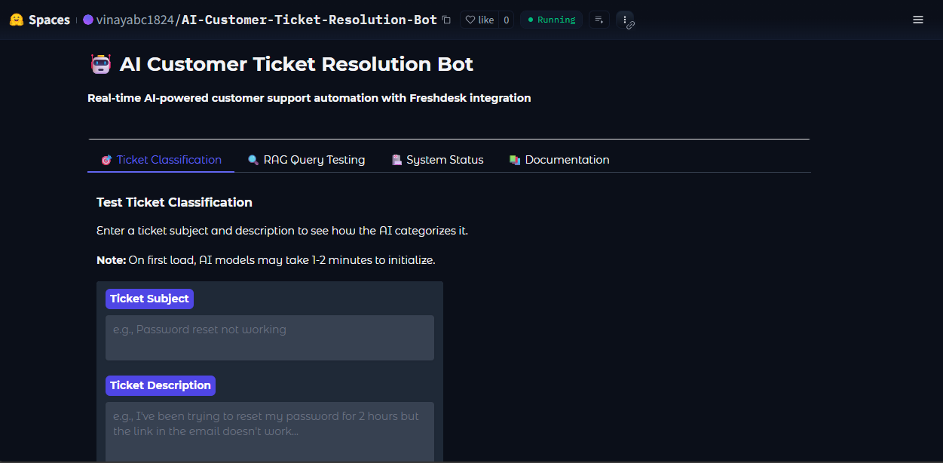Click into the Ticket Subject input field
This screenshot has height=463, width=943.
(270, 337)
